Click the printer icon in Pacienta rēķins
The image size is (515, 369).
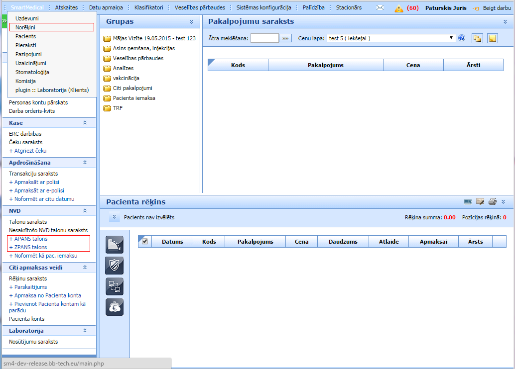tap(493, 201)
